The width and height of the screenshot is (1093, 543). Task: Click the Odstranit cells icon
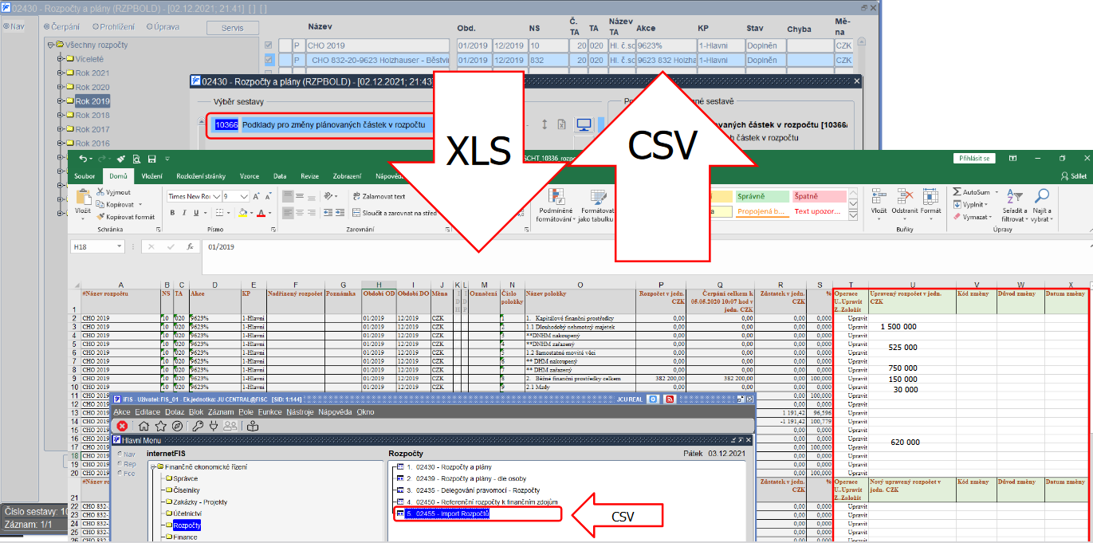point(905,196)
